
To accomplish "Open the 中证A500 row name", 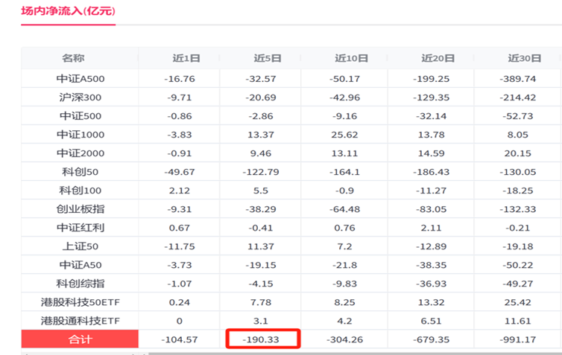I will click(80, 79).
